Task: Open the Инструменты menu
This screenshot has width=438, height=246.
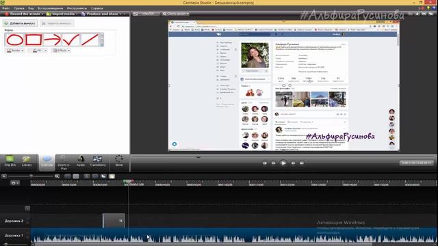Action: click(77, 8)
